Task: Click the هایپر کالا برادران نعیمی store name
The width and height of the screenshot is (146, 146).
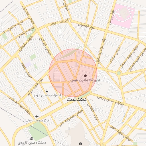Action: 85,80
